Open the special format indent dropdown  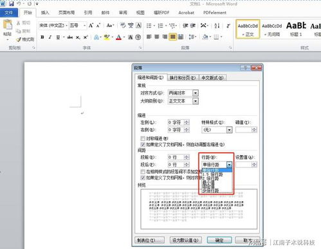pos(230,130)
